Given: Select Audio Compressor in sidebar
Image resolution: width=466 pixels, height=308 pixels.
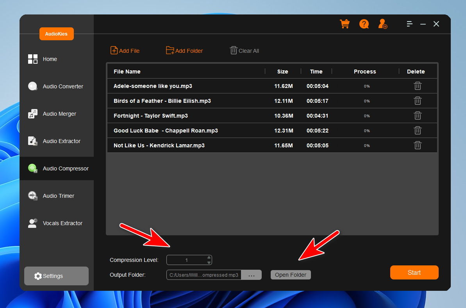Looking at the screenshot, I should pos(57,168).
